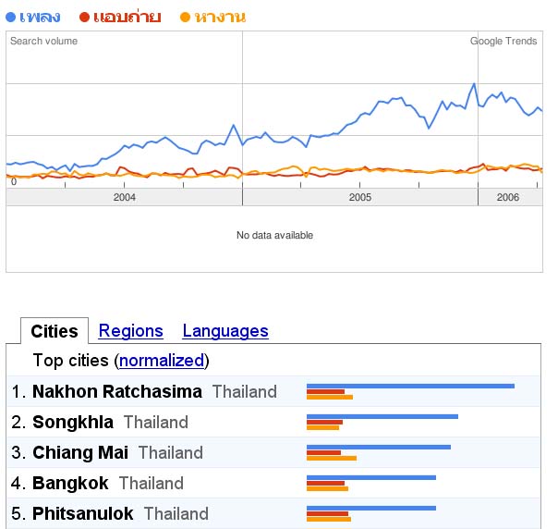This screenshot has height=529, width=558.
Task: Follow the normalized link
Action: (x=162, y=361)
